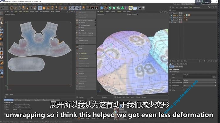The width and height of the screenshot is (220, 123).
Task: Open UV Unwrap options gear
Action: click(x=95, y=23)
